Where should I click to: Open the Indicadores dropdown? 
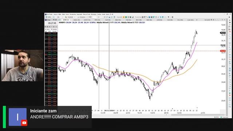click(x=82, y=17)
